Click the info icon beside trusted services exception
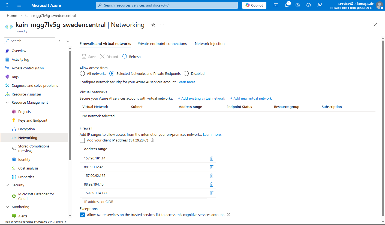 tap(228, 215)
